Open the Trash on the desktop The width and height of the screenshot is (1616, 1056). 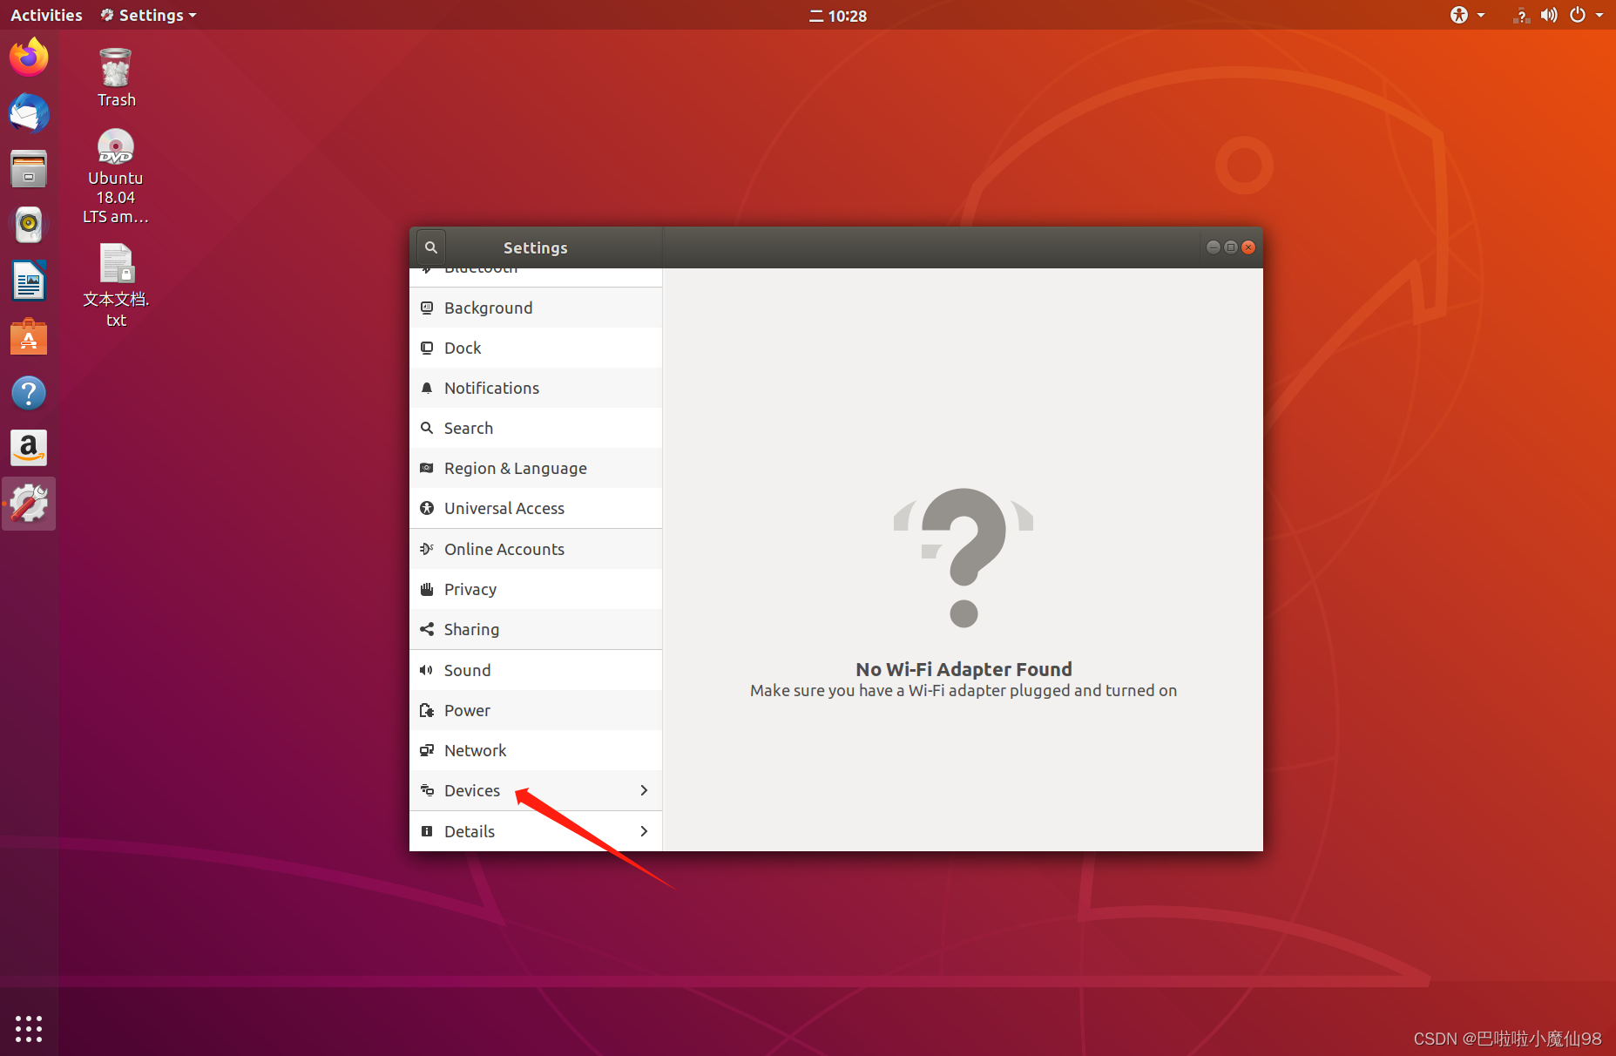(116, 68)
